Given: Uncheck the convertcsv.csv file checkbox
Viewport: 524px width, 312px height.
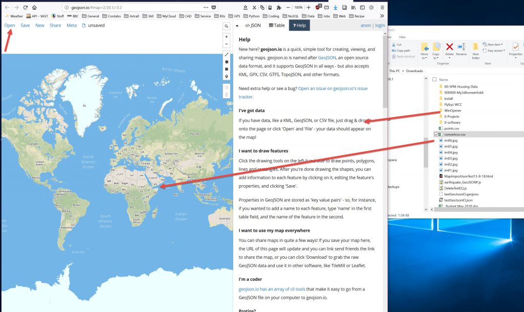Looking at the screenshot, I should pyautogui.click(x=435, y=134).
